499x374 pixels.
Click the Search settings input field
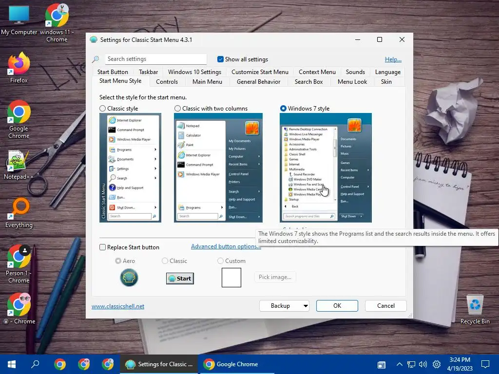coord(155,59)
